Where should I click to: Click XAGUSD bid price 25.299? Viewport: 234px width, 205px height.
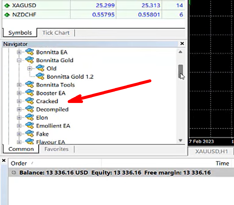[105, 5]
